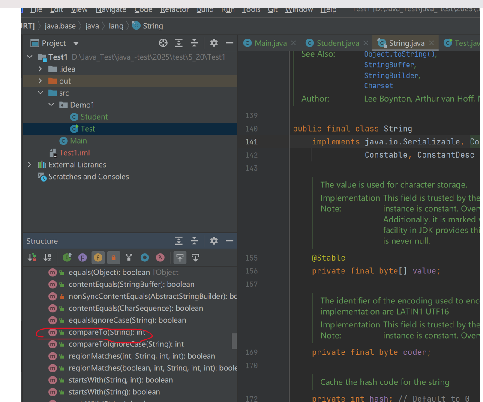
Task: Expand all in Structure panel
Action: [x=179, y=241]
